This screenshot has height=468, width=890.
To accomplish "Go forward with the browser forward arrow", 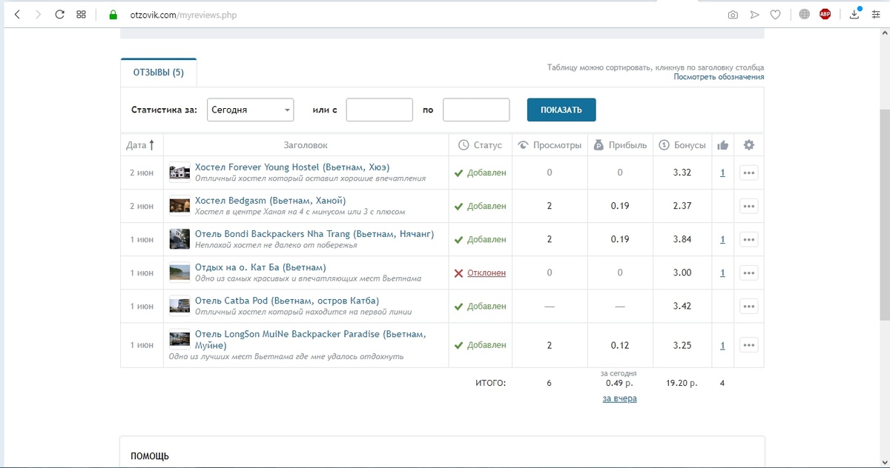I will coord(38,14).
